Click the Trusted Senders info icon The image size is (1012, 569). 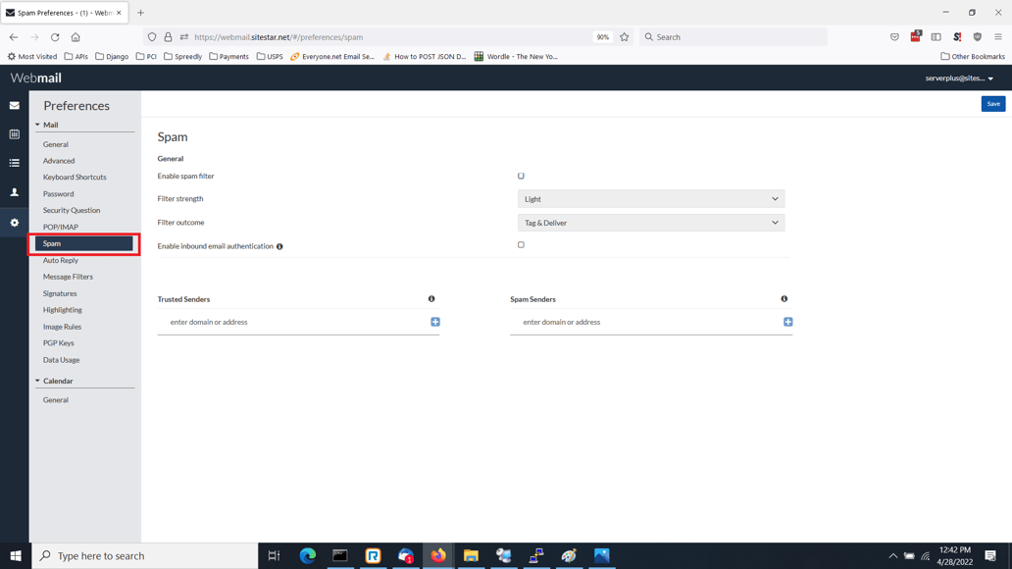[431, 299]
